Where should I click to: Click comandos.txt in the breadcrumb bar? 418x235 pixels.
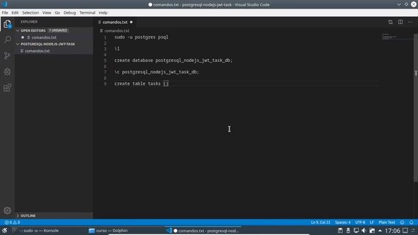click(x=117, y=31)
